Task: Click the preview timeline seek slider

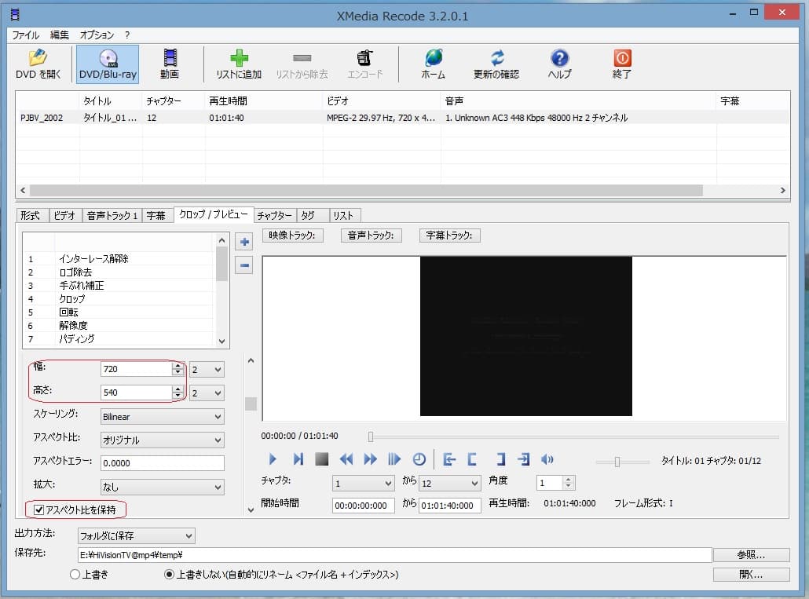Action: (x=573, y=436)
